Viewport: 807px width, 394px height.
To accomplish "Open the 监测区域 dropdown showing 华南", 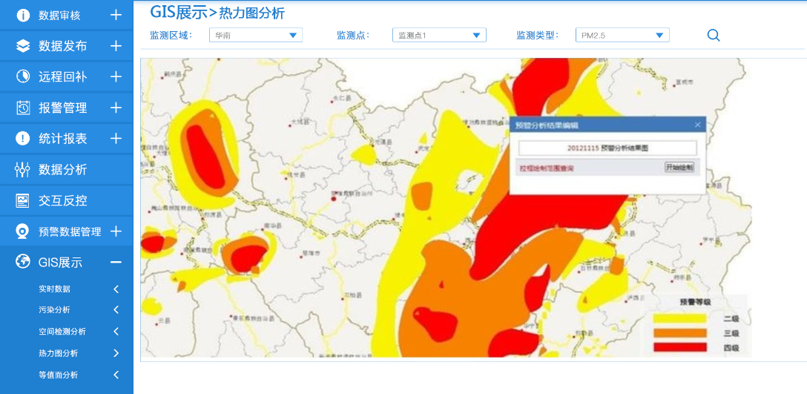I will click(255, 35).
